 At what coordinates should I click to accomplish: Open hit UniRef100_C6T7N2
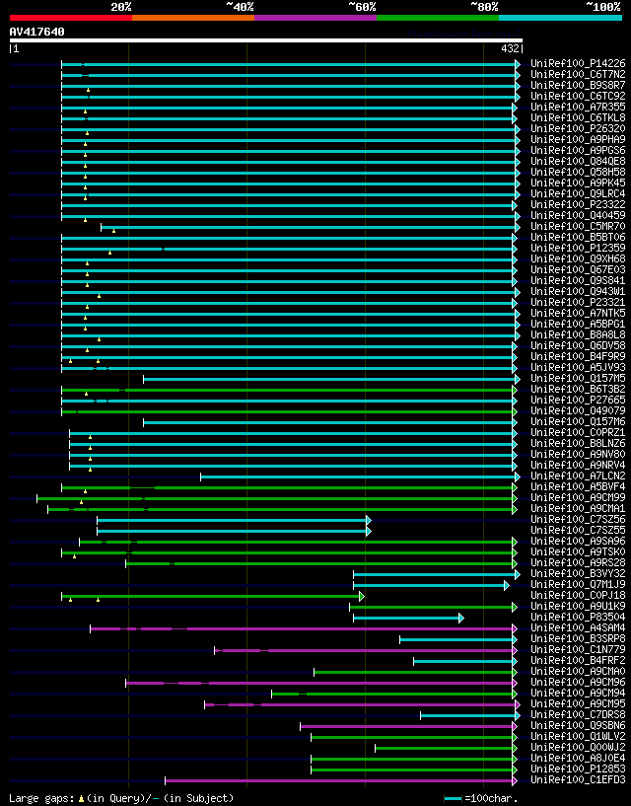click(578, 75)
